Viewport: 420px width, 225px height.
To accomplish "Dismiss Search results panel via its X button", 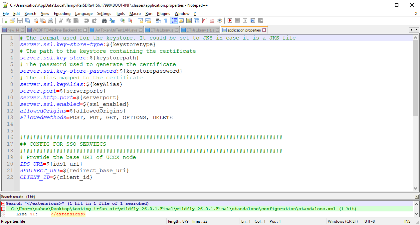I will (416, 196).
